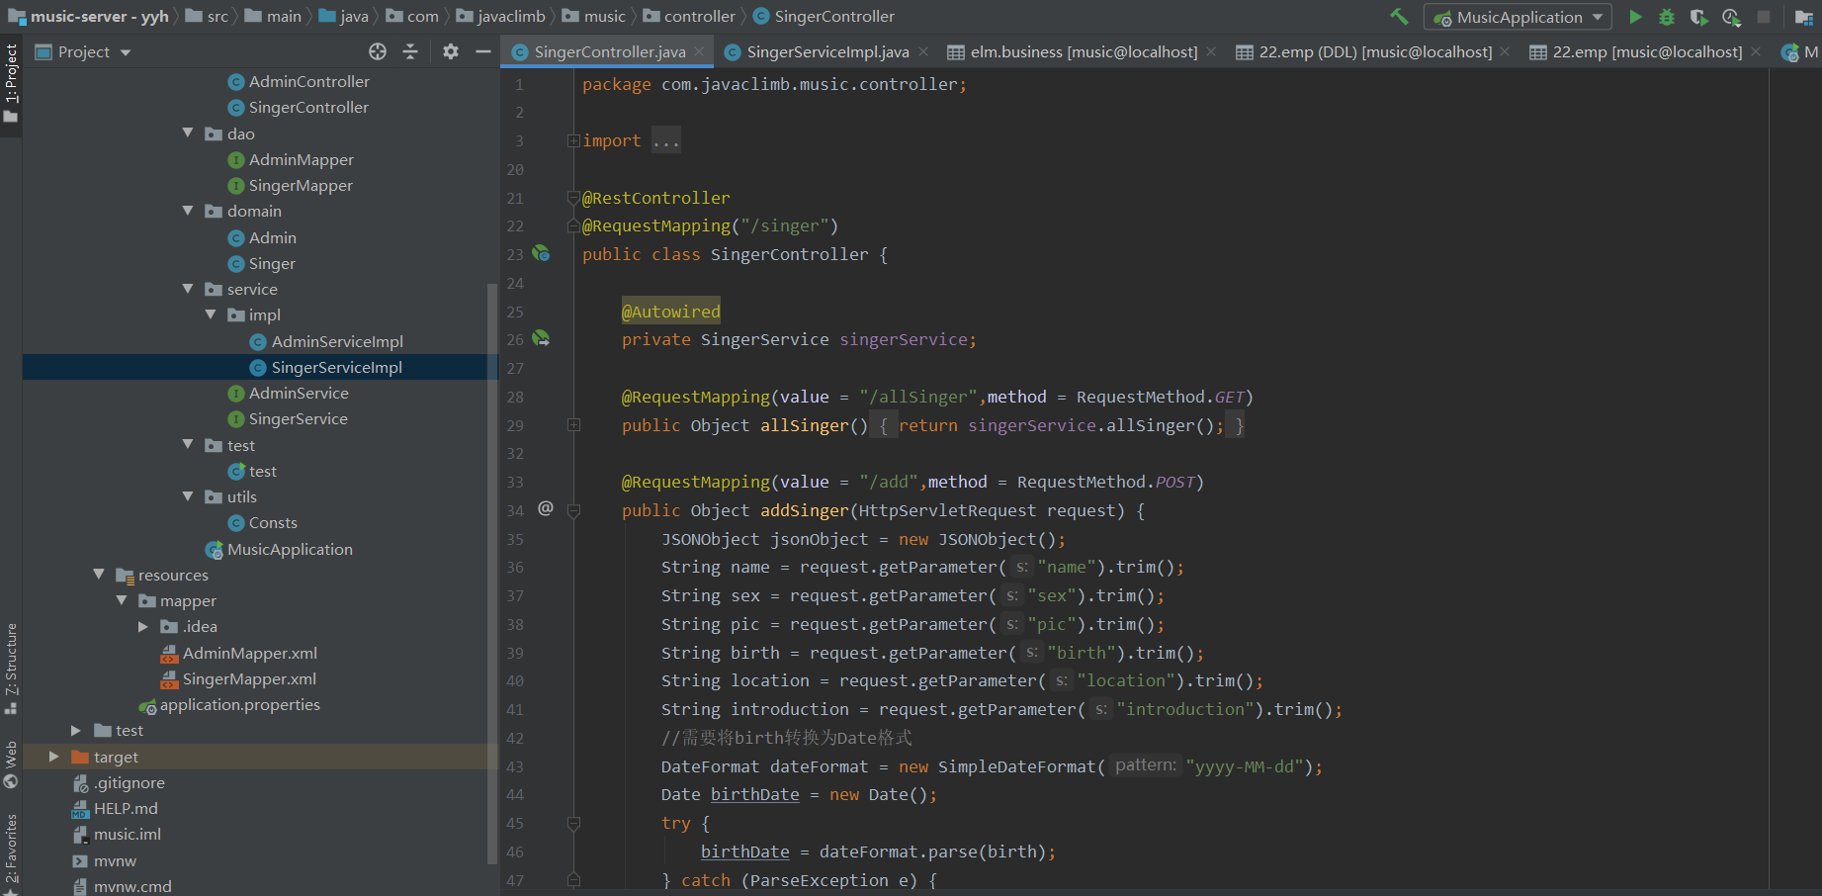The height and width of the screenshot is (896, 1822).
Task: Open the MusicApplication run configuration dropdown
Action: 1518,17
